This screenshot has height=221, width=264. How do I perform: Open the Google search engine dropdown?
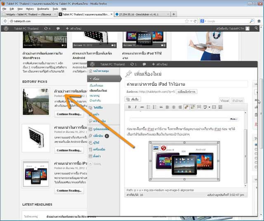click(203, 21)
